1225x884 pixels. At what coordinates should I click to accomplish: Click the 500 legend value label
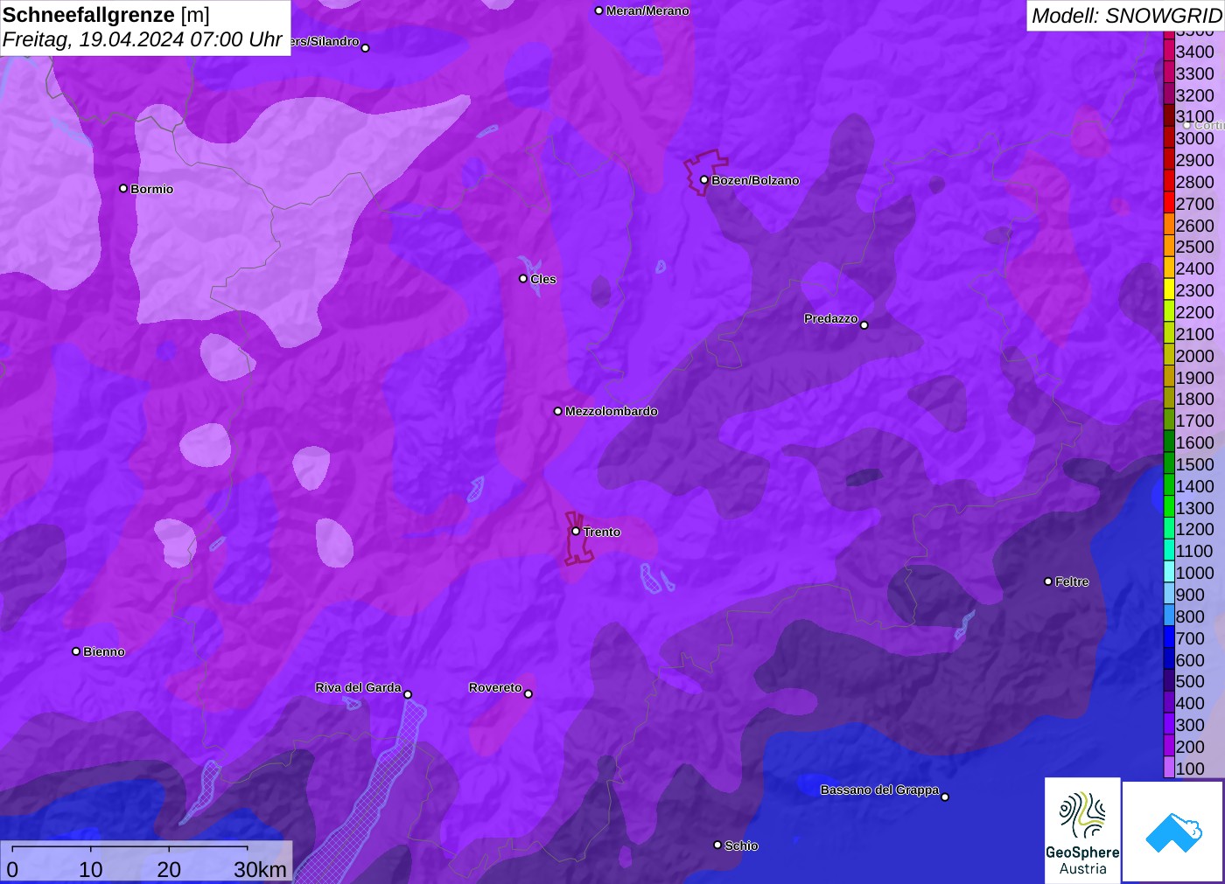pos(1190,681)
